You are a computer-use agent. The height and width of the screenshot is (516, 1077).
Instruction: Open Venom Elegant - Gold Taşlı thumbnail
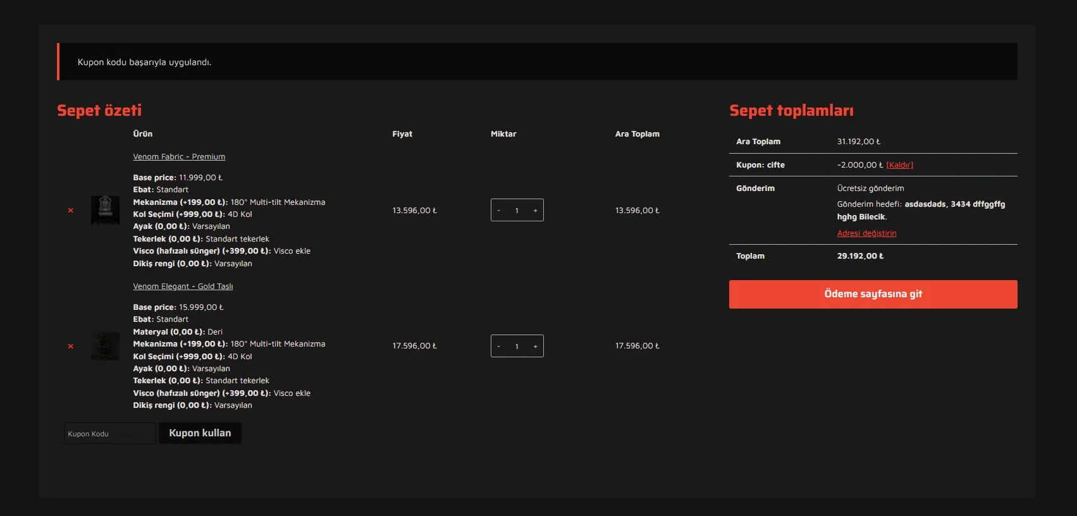click(105, 346)
